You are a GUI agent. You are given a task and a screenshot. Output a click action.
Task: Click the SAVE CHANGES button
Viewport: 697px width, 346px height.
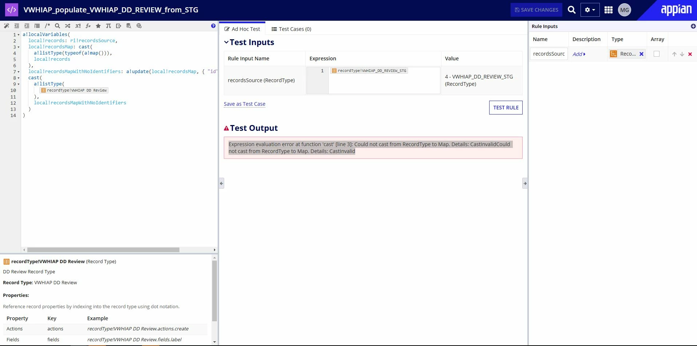coord(536,10)
